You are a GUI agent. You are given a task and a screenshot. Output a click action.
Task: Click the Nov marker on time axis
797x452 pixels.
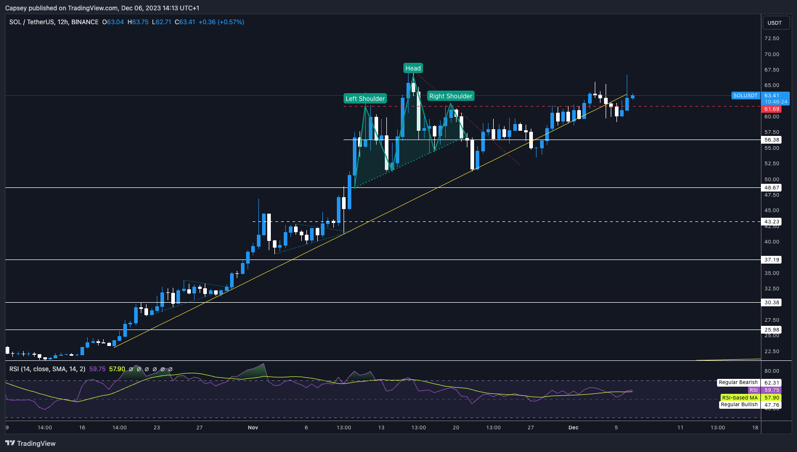(x=253, y=427)
